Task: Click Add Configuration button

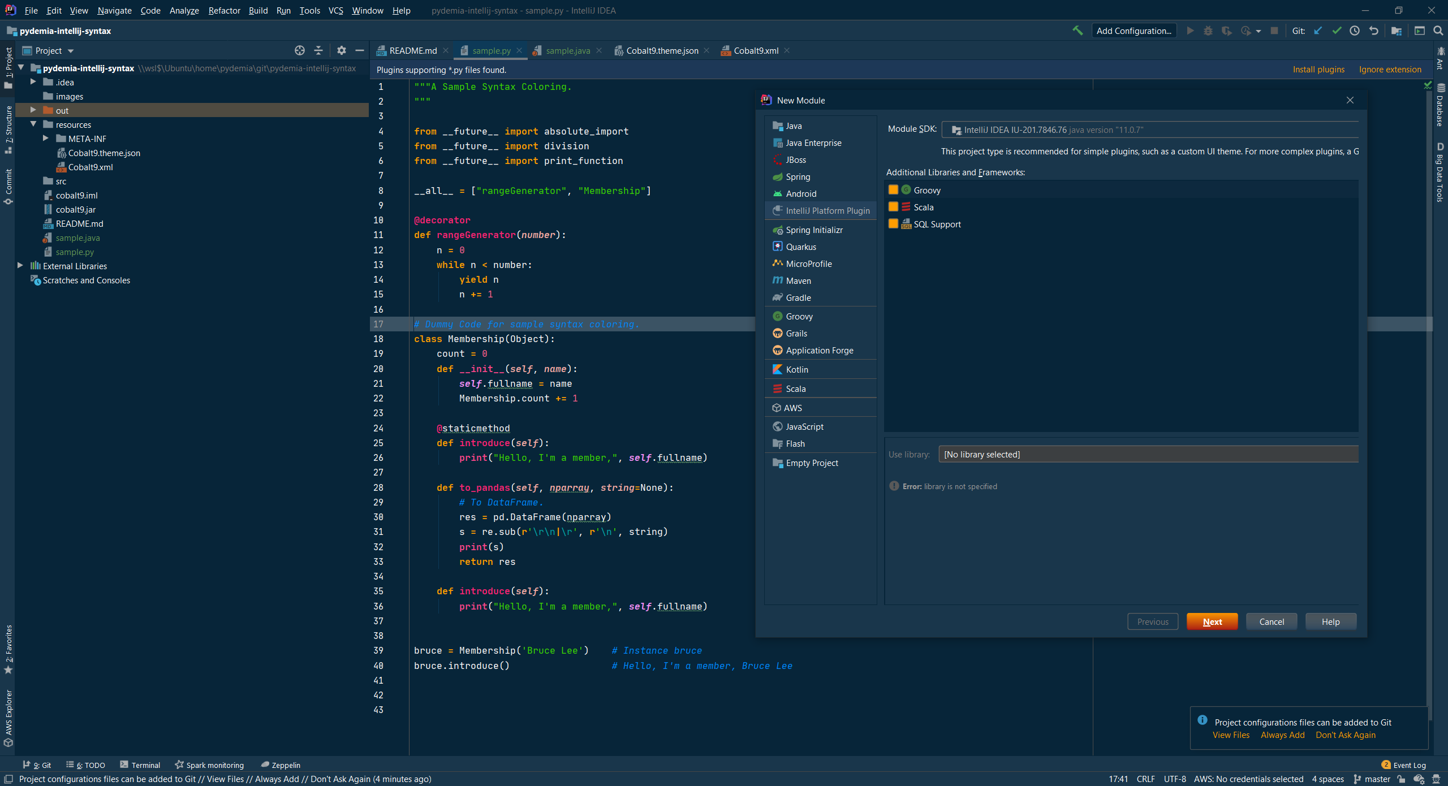Action: [x=1134, y=31]
